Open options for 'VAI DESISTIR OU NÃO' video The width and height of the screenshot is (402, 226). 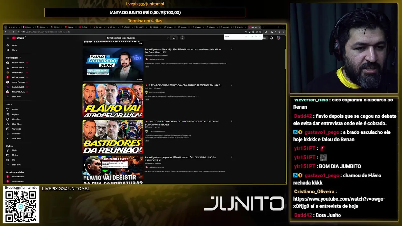click(x=232, y=157)
